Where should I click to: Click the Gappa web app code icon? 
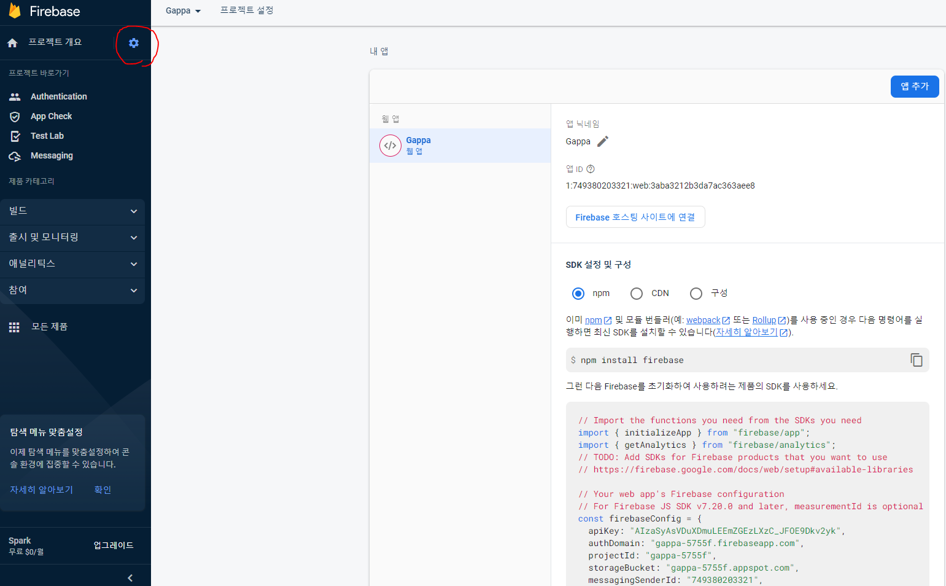(390, 146)
